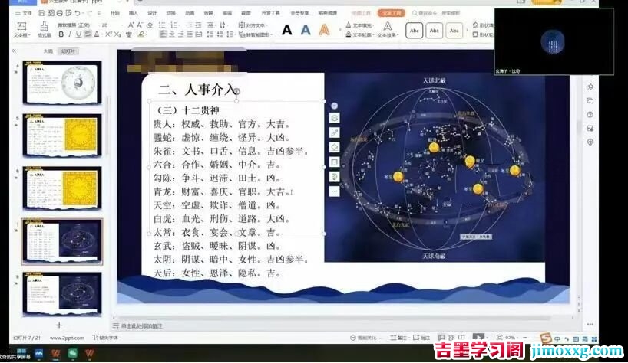Toggle strikethrough formatting
Image resolution: width=628 pixels, height=363 pixels.
click(88, 34)
